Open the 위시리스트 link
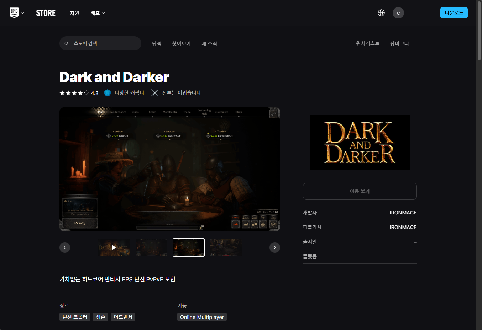The image size is (482, 330). coord(368,43)
